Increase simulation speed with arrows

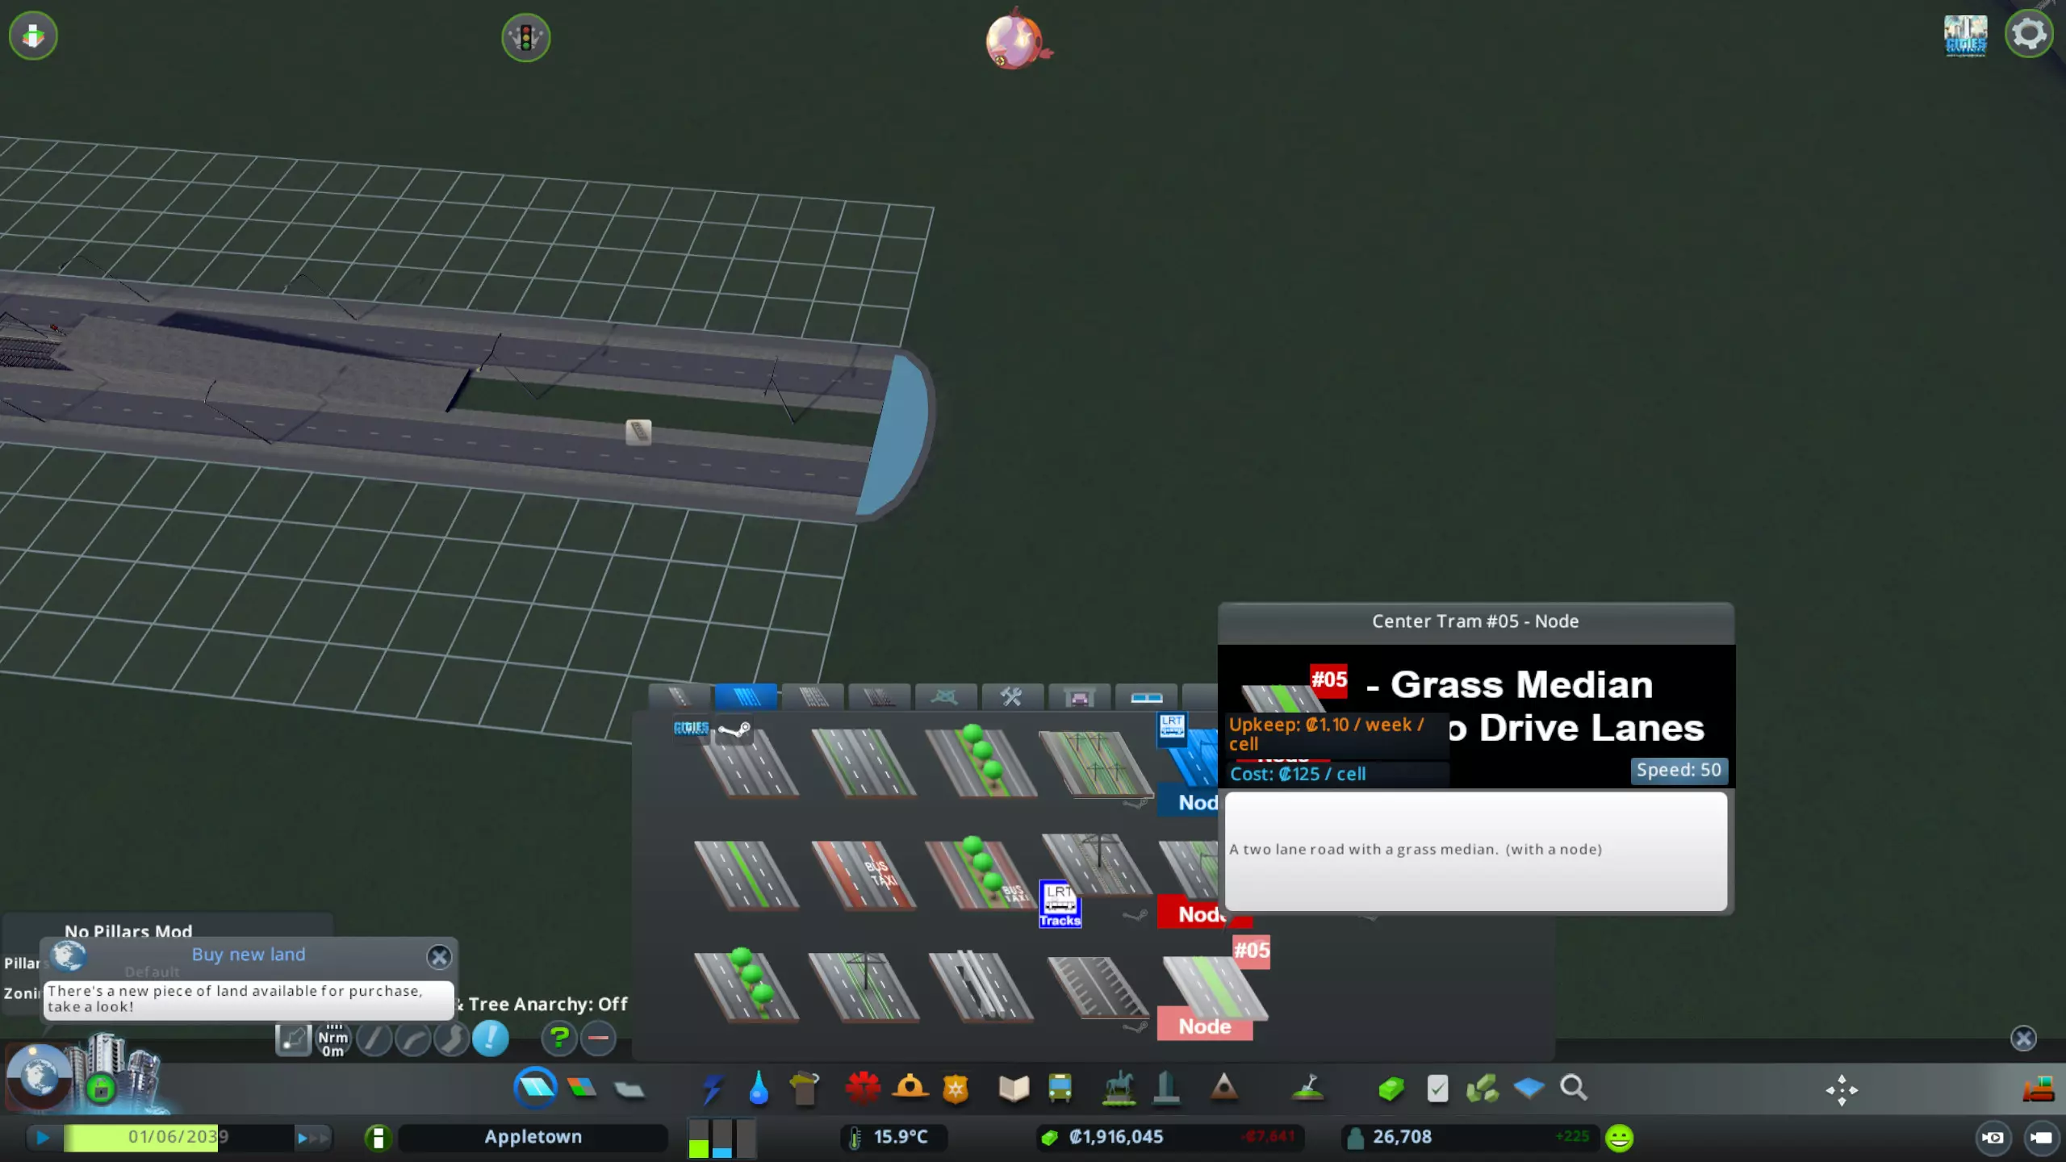tap(313, 1138)
